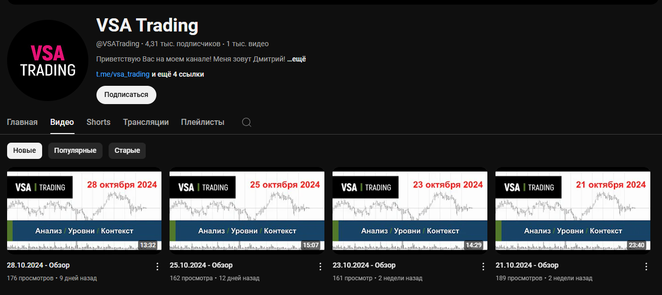Click the 162 просмотра view count

pos(191,278)
